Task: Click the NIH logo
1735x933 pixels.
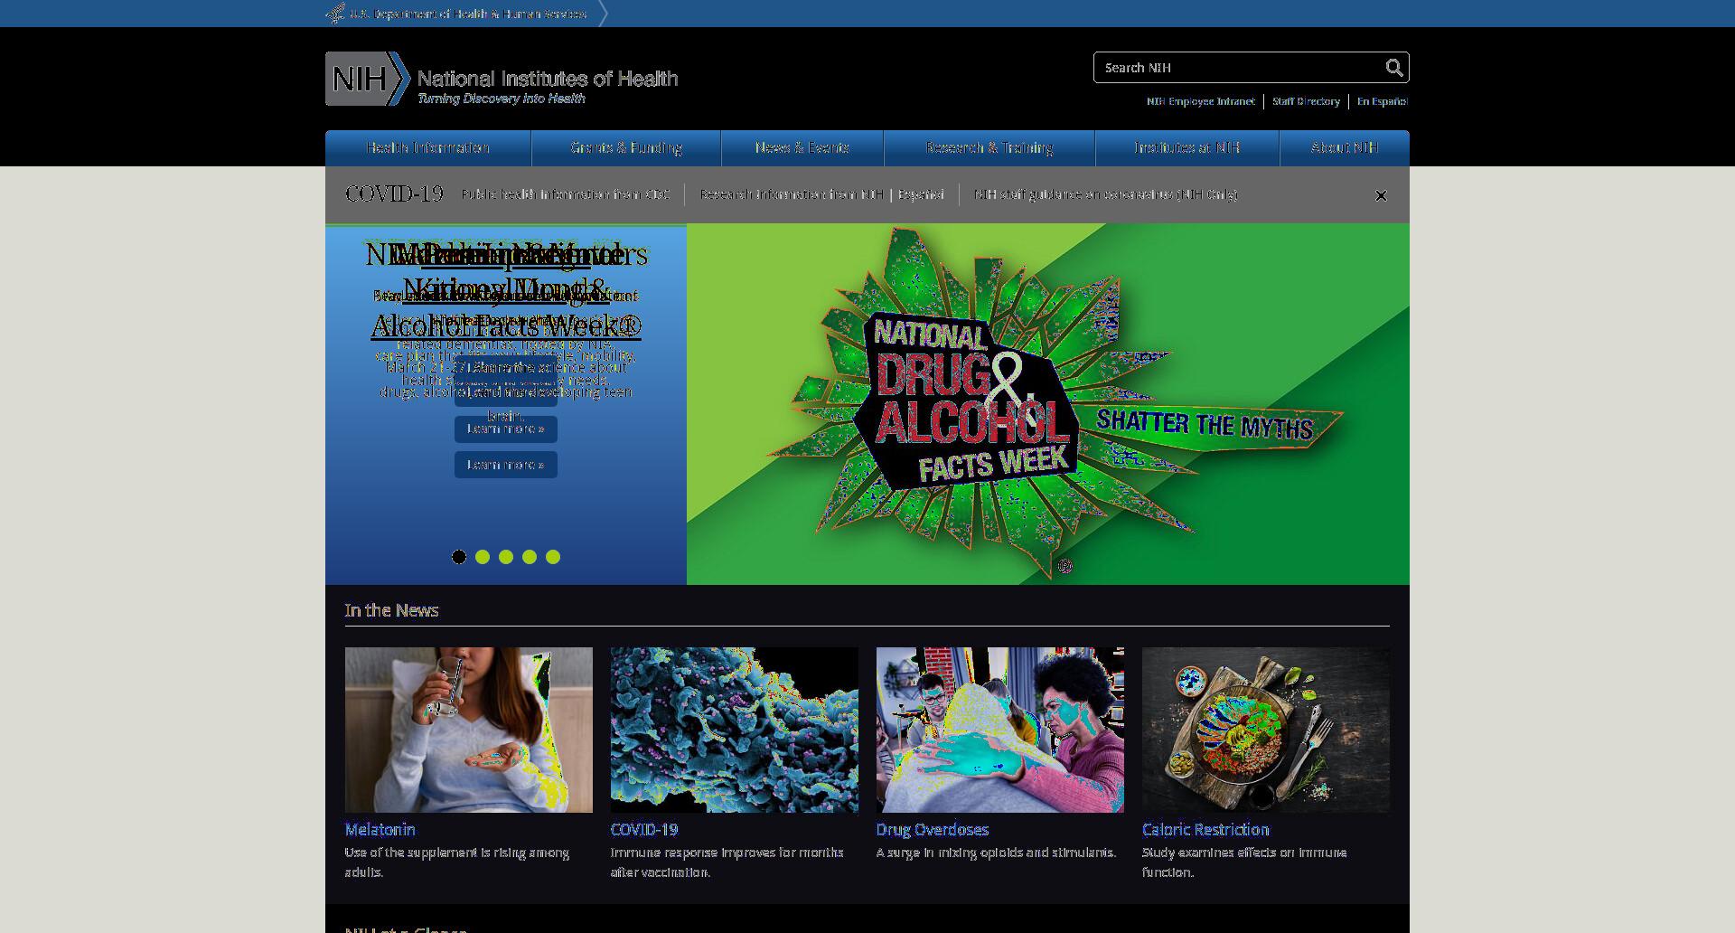Action: click(367, 79)
